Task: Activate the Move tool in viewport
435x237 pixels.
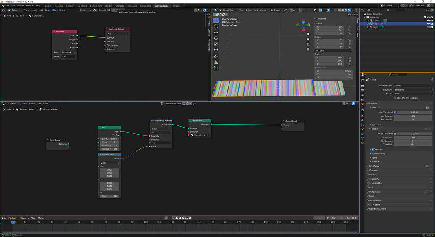Action: tap(216, 33)
